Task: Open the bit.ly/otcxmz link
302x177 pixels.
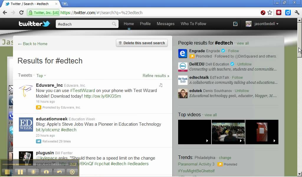Action: tap(48, 130)
